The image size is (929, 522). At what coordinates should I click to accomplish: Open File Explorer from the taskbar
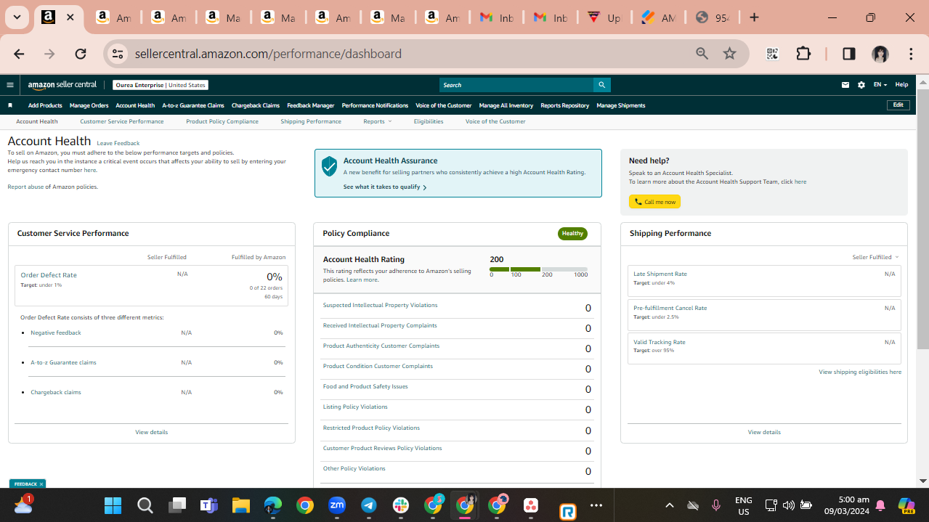coord(241,505)
